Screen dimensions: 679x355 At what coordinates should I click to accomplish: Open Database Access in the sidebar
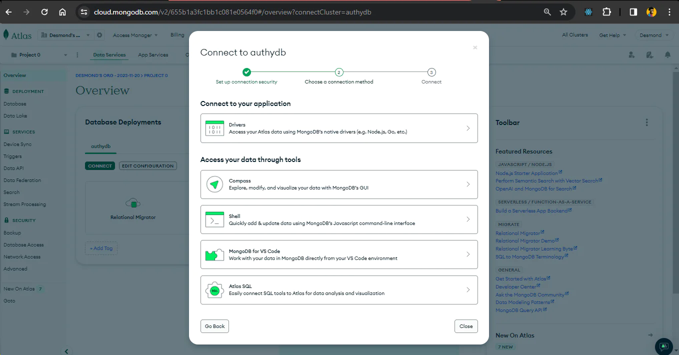(x=23, y=245)
